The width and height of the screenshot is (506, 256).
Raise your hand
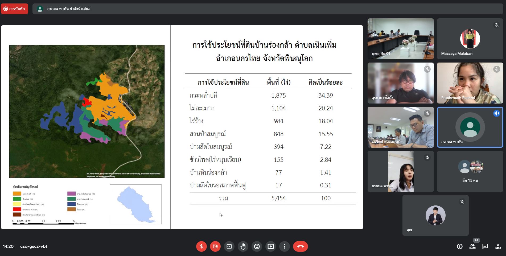point(243,246)
